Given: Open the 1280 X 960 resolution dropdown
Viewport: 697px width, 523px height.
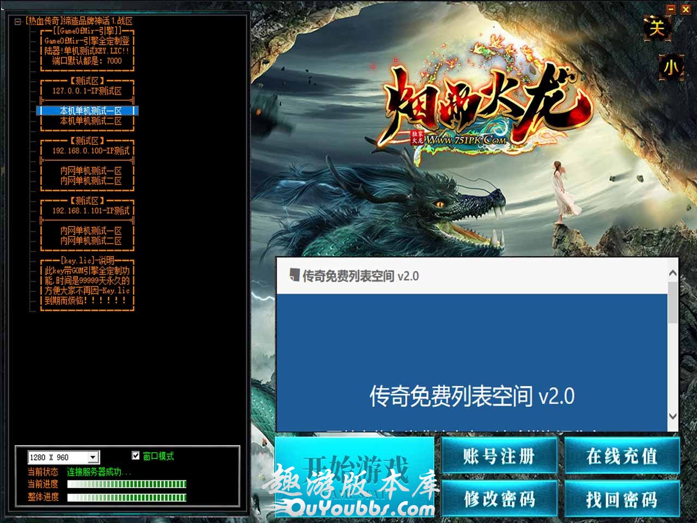Looking at the screenshot, I should [93, 457].
